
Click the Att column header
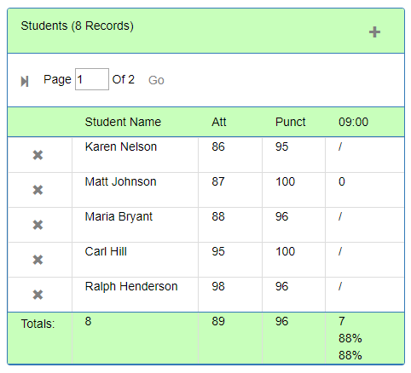[x=218, y=122]
